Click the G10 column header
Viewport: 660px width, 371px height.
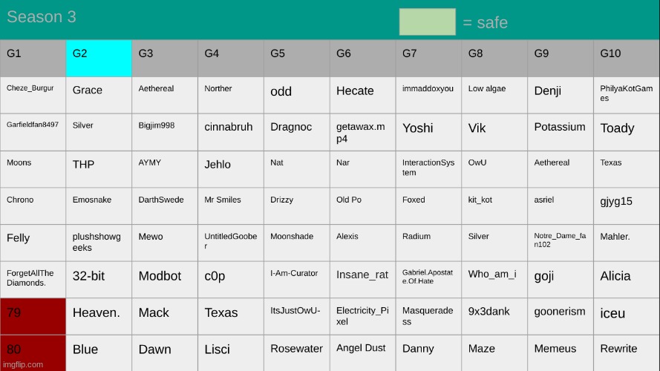(626, 58)
